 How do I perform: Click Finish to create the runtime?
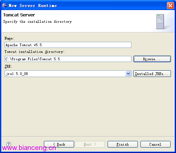pyautogui.click(x=123, y=144)
